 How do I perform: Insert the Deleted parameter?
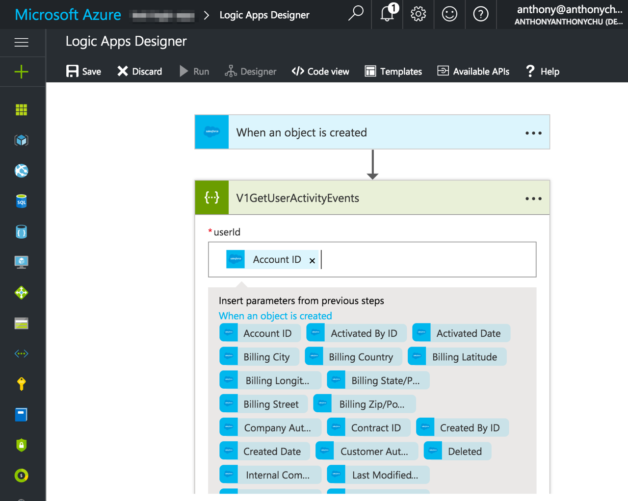click(x=457, y=451)
